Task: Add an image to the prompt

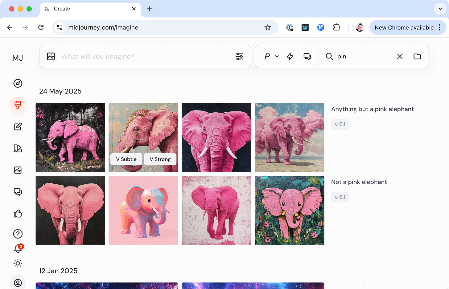Action: click(x=51, y=56)
